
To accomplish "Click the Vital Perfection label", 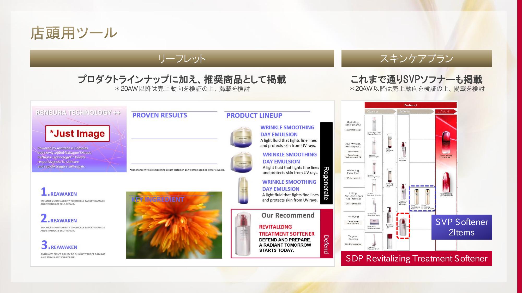I will pos(353,204).
